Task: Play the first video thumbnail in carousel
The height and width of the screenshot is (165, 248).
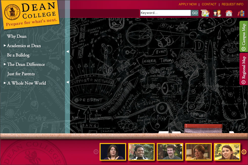Action: (112, 152)
